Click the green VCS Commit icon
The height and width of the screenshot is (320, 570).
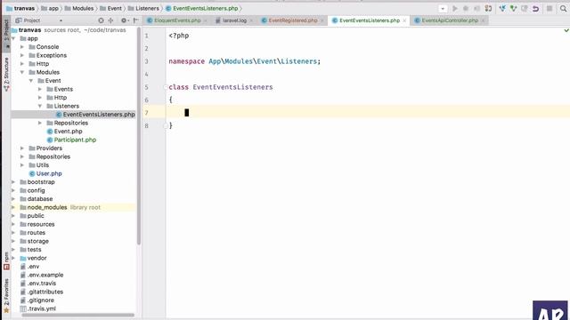(x=513, y=8)
